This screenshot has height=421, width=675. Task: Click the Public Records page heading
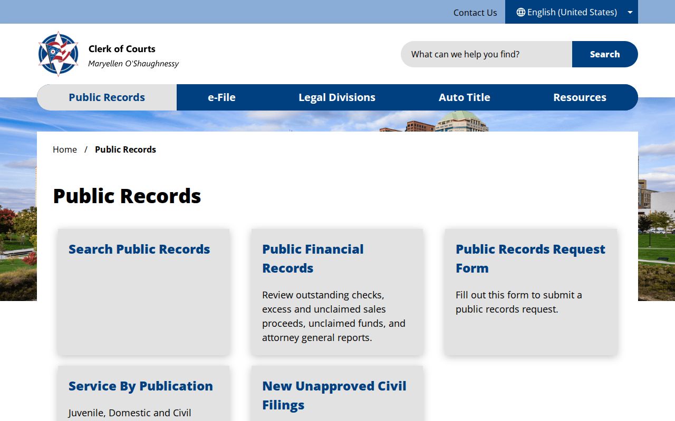127,196
